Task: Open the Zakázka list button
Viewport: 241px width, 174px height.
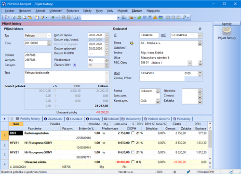Action: [x=200, y=101]
